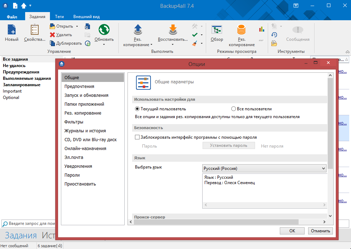351x249 pixels.
Task: Click the create shortcut icon beside Открыть
Action: click(87, 27)
